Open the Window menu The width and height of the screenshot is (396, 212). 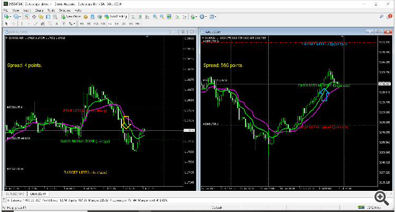tap(64, 11)
